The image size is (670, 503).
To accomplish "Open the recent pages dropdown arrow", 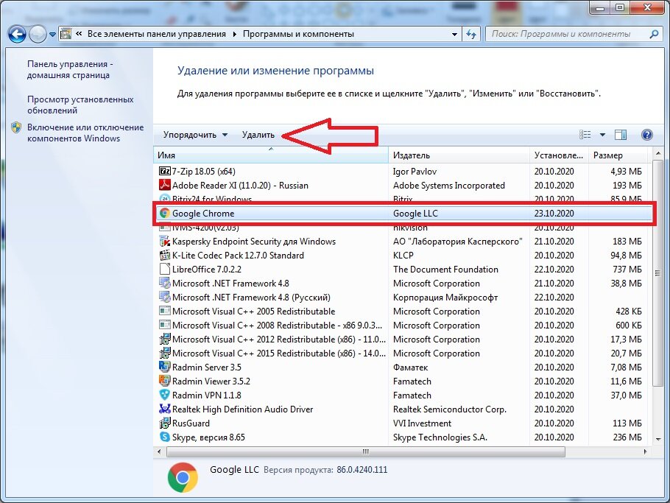I will click(52, 34).
